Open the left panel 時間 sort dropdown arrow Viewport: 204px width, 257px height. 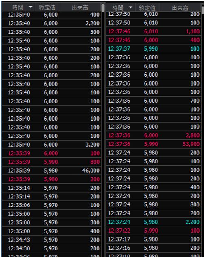pyautogui.click(x=30, y=7)
